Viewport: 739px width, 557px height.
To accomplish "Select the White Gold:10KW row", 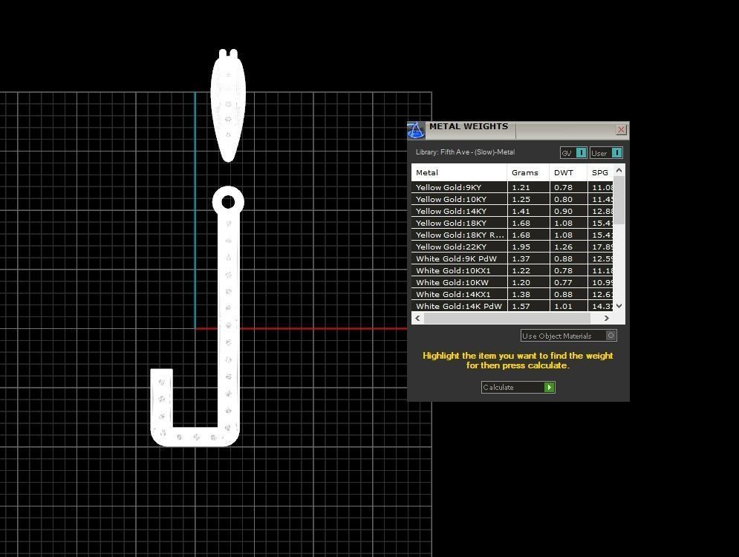I will [x=512, y=282].
